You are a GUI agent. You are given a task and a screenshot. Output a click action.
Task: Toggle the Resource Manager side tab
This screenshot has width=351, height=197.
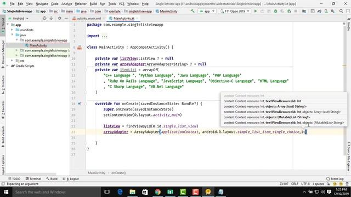point(3,54)
